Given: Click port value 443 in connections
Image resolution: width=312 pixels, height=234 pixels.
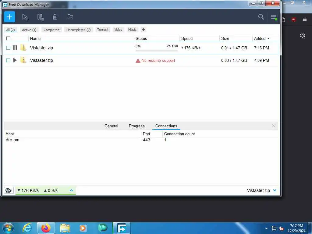Looking at the screenshot, I should point(147,140).
